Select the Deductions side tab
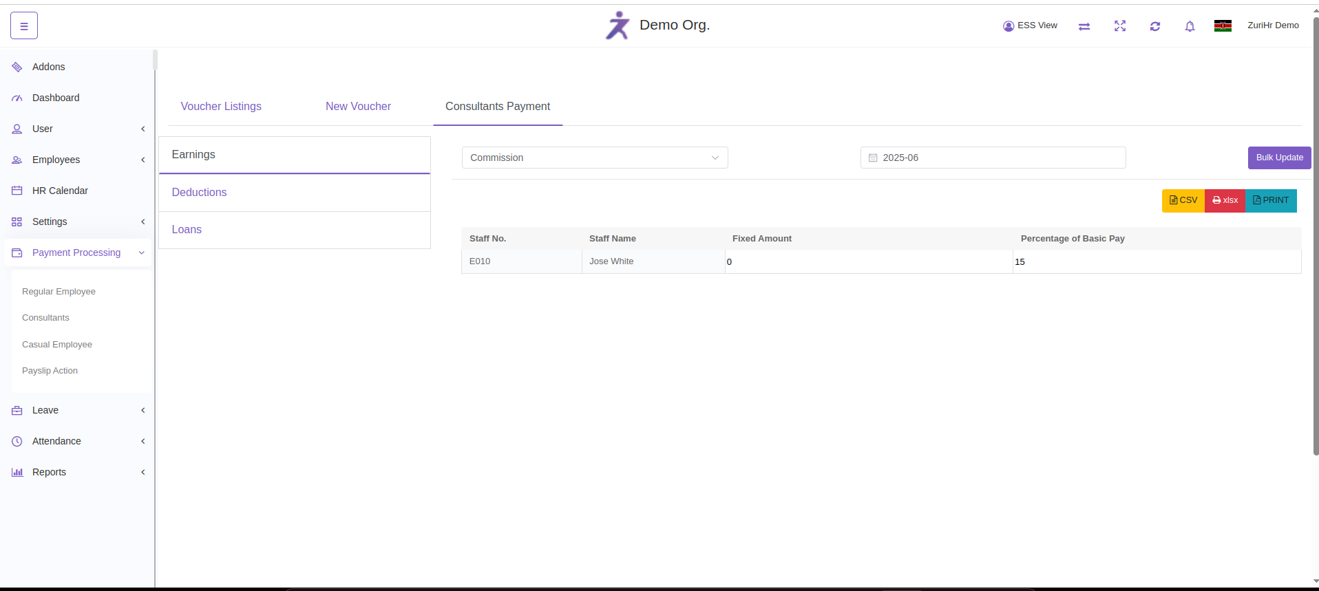The image size is (1319, 591). [x=199, y=193]
